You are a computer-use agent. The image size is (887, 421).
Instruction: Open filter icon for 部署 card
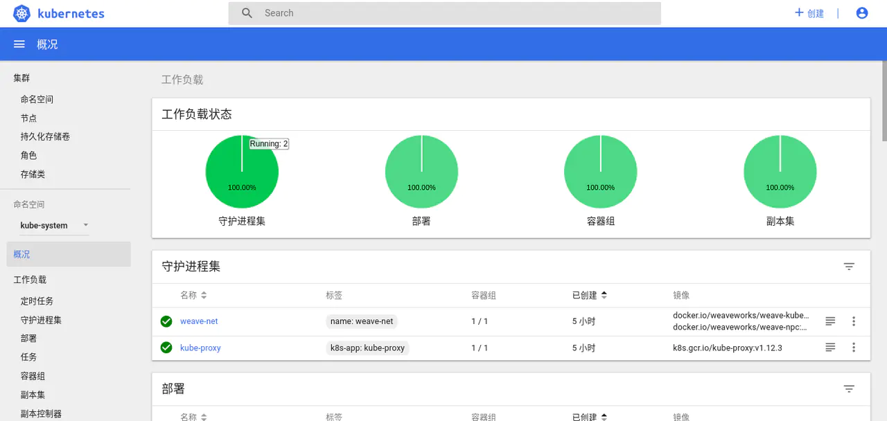pos(849,389)
